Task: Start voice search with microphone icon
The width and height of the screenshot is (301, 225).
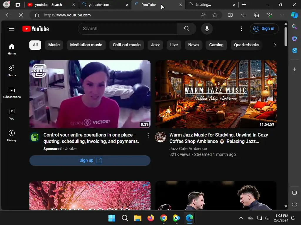Action: pos(207,29)
